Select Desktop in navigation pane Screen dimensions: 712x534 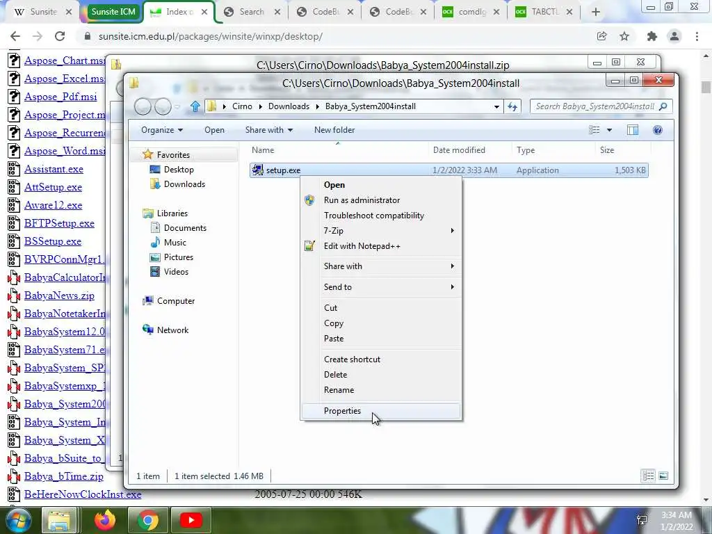179,170
